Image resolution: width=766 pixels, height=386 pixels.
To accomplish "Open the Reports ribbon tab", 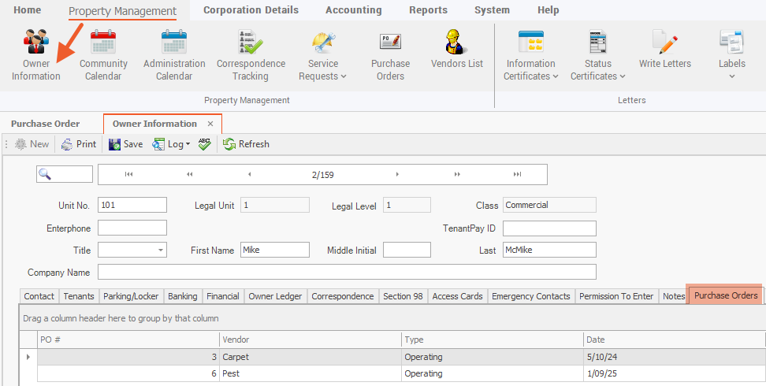I will tap(429, 9).
